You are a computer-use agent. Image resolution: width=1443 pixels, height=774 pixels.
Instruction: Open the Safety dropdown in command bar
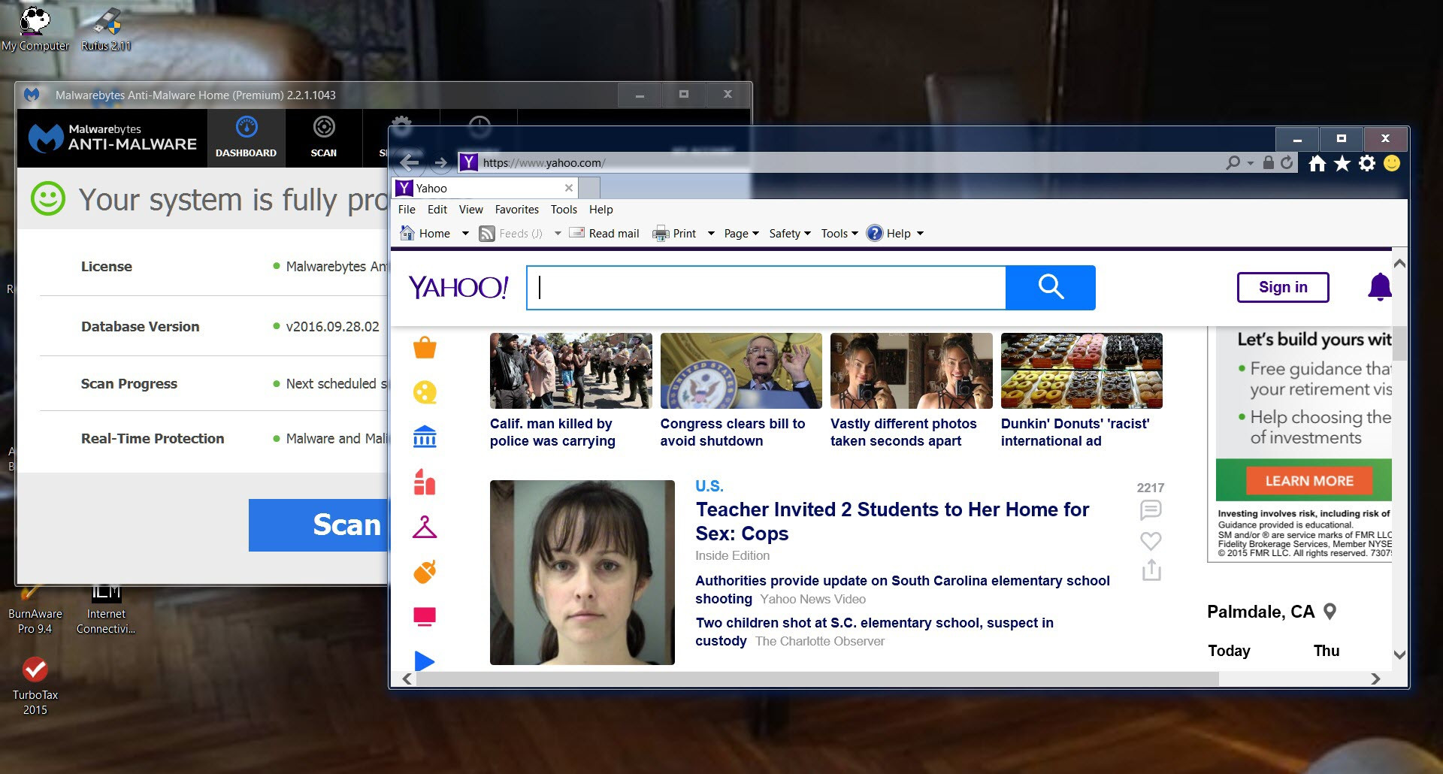(790, 234)
